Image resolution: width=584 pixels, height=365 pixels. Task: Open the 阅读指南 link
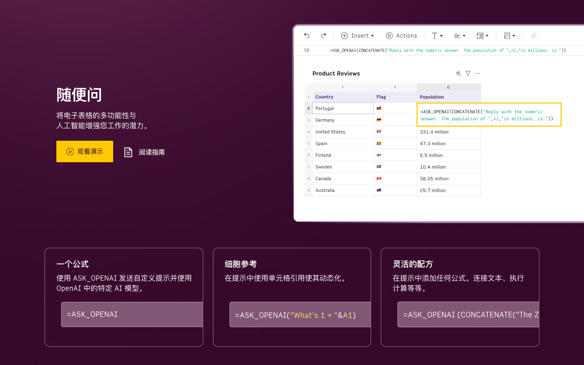(152, 152)
